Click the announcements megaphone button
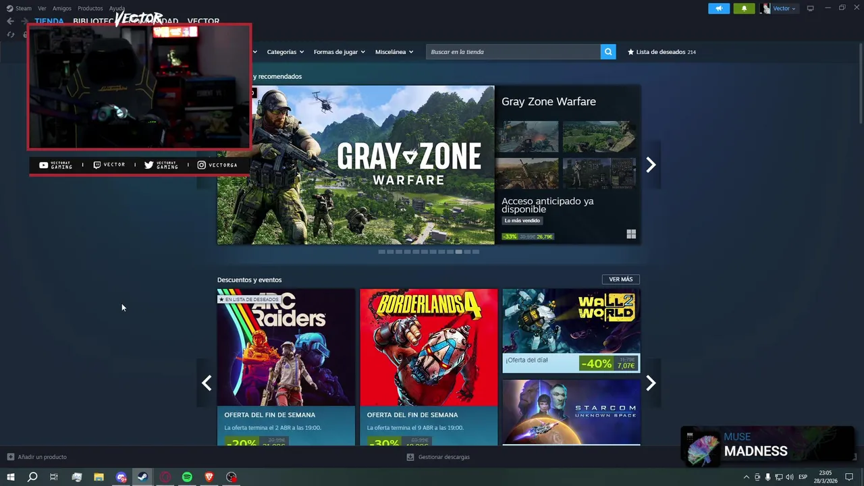 719,8
